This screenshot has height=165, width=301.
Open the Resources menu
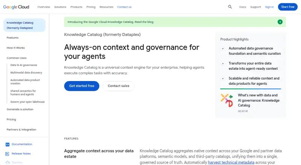(106, 7)
